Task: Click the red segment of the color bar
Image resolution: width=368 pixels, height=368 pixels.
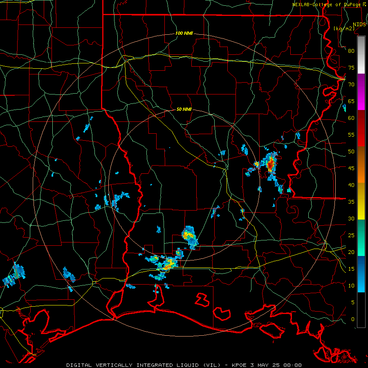Action: 361,128
